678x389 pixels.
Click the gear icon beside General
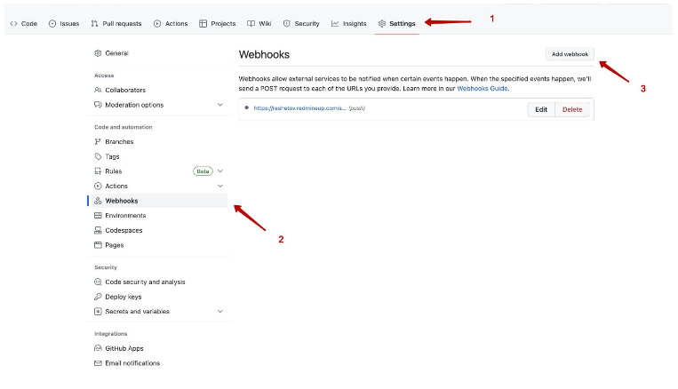[98, 53]
